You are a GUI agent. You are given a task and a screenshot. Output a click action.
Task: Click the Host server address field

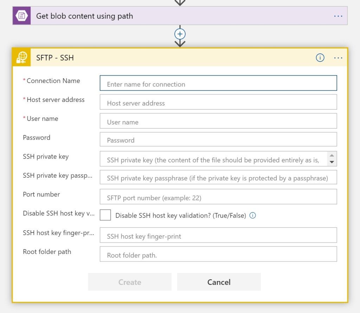(x=218, y=102)
